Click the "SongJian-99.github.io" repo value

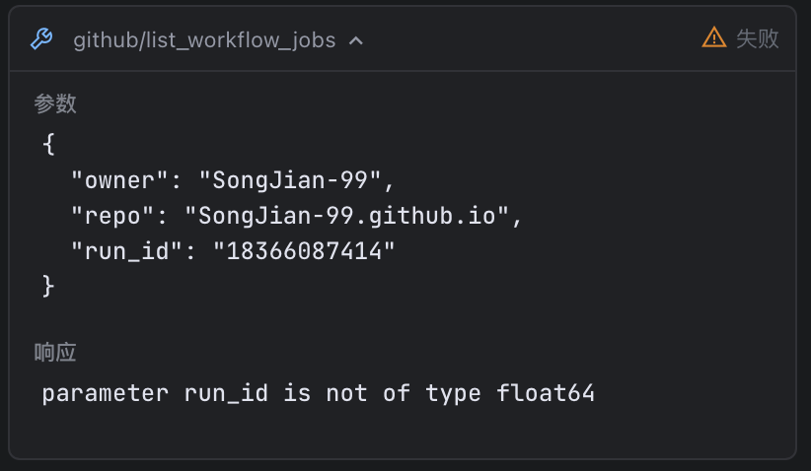pos(353,216)
